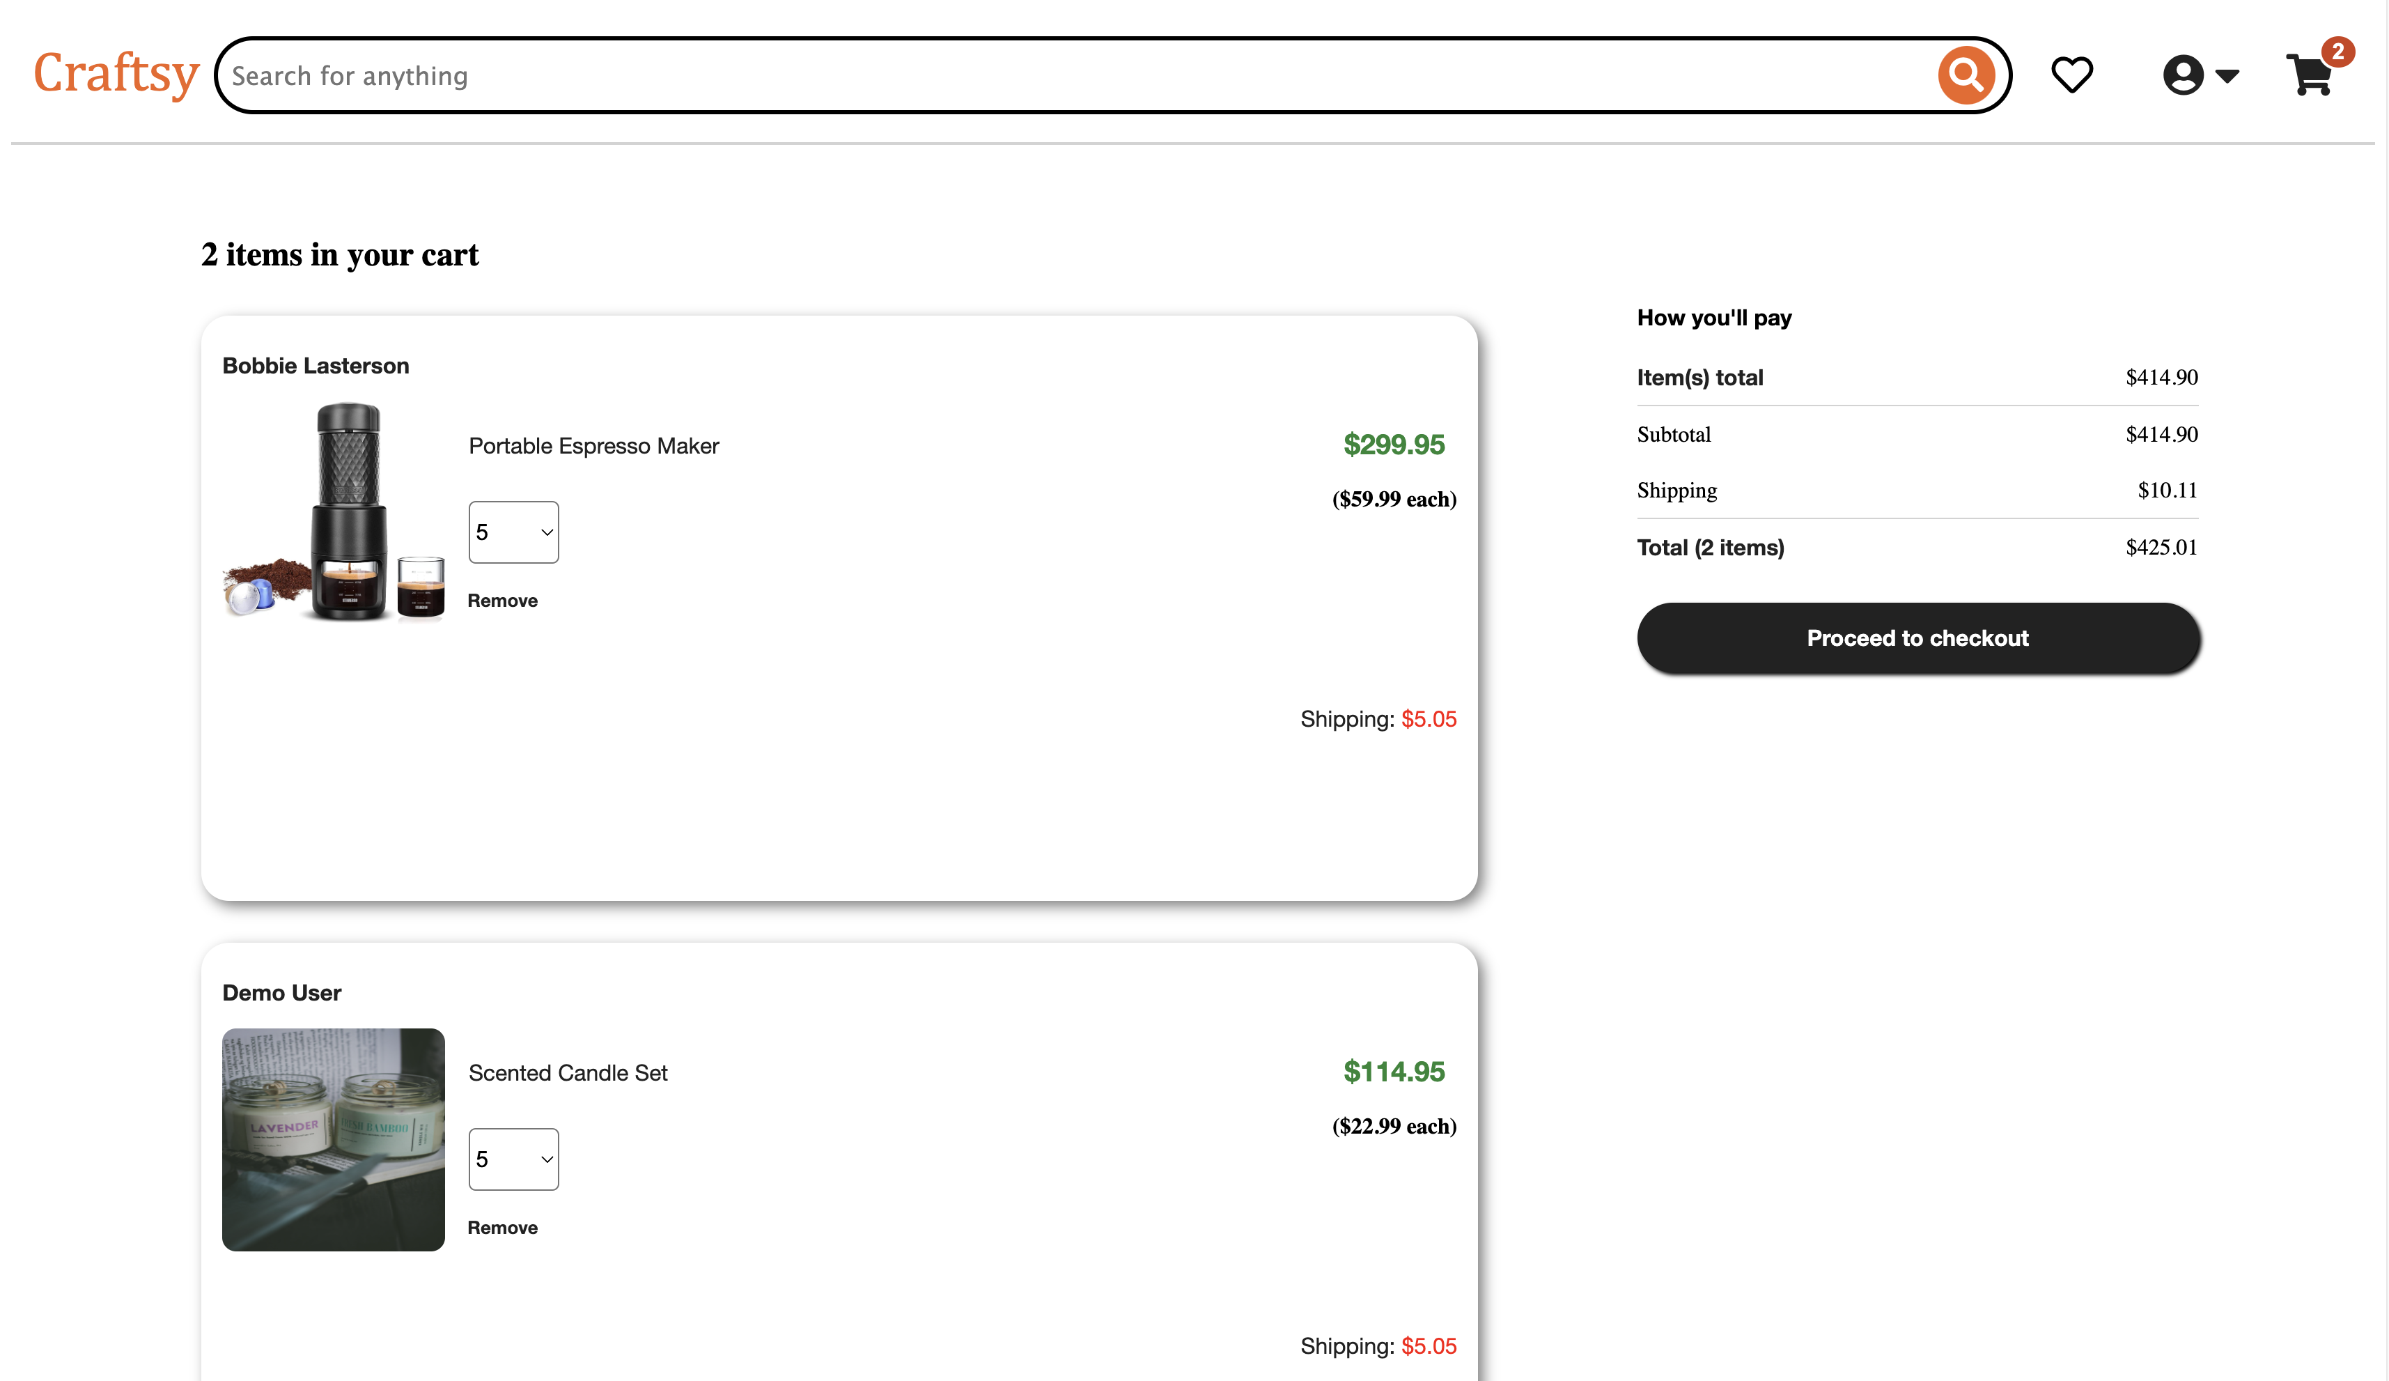Go home via the Craftsy logo

tap(116, 74)
